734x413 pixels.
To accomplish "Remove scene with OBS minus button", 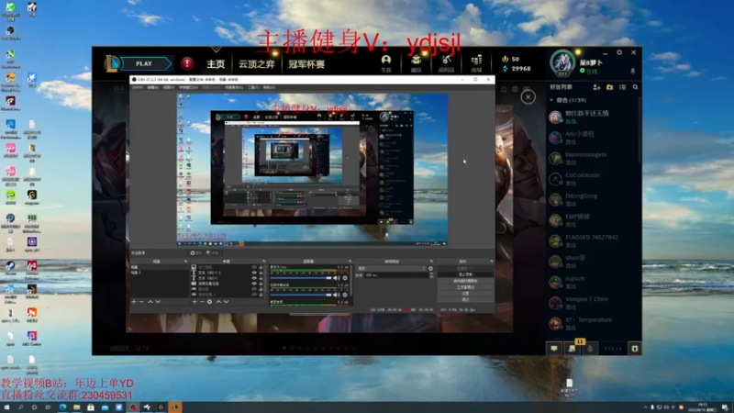I will pos(141,302).
